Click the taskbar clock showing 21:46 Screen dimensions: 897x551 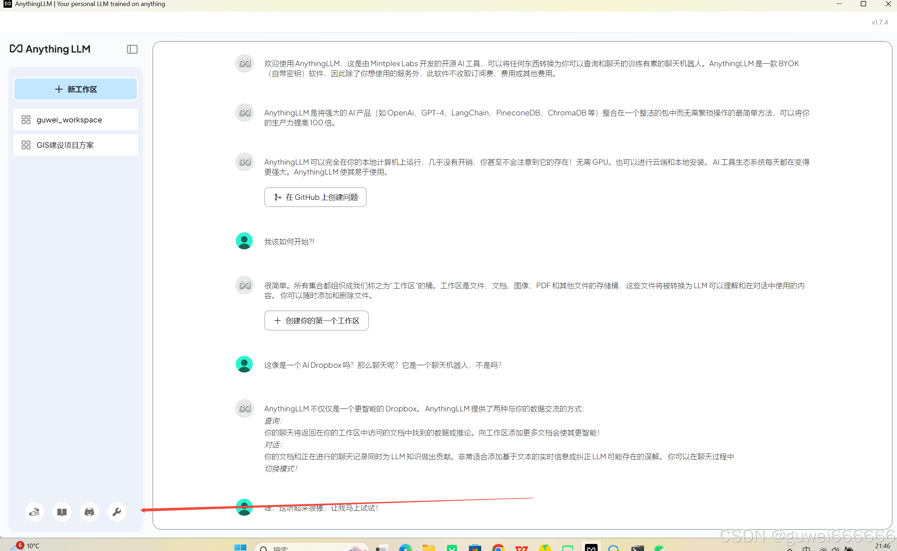[x=883, y=546]
